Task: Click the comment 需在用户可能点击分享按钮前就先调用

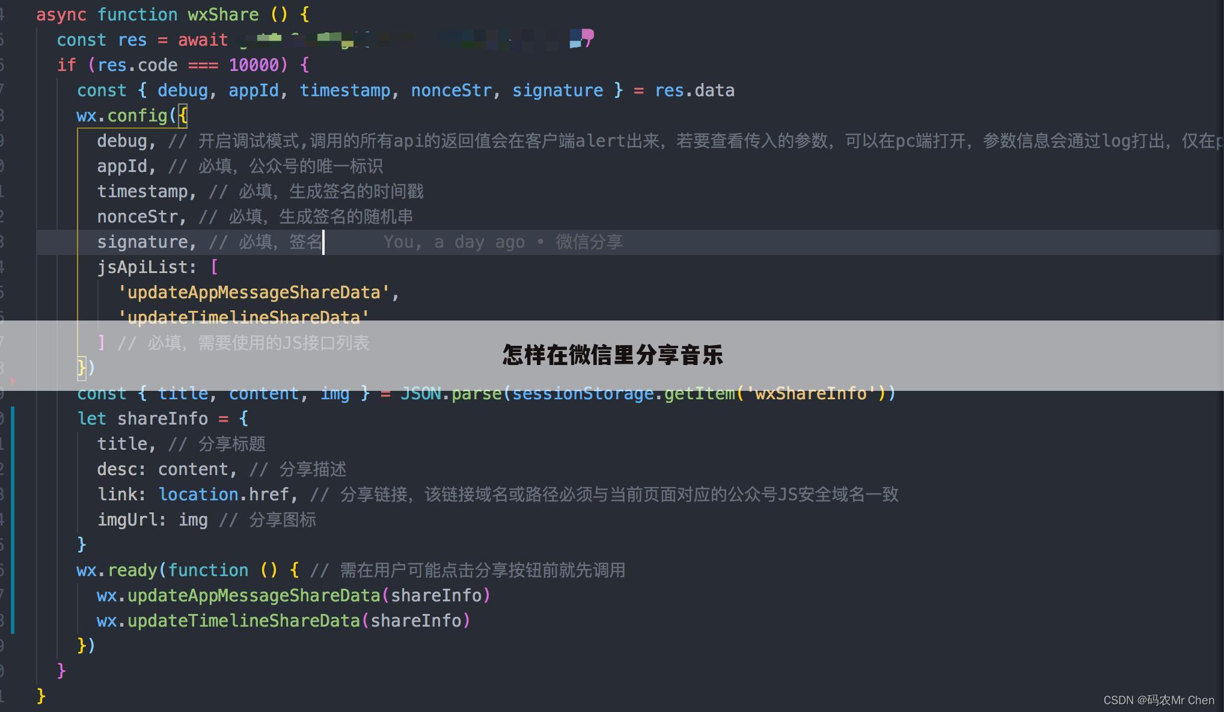Action: click(468, 570)
